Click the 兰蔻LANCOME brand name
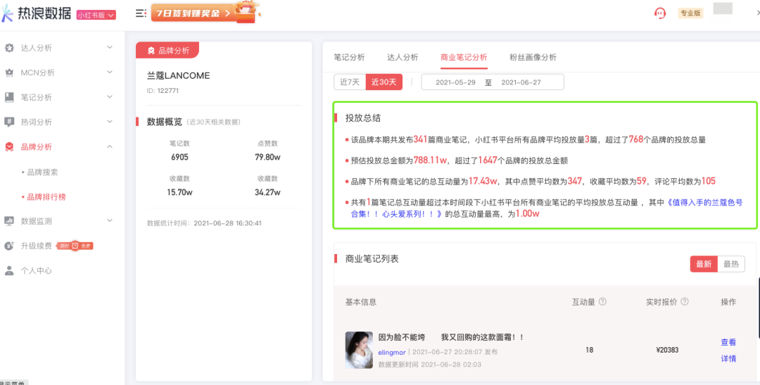Screen dimensions: 760x385 coord(178,76)
